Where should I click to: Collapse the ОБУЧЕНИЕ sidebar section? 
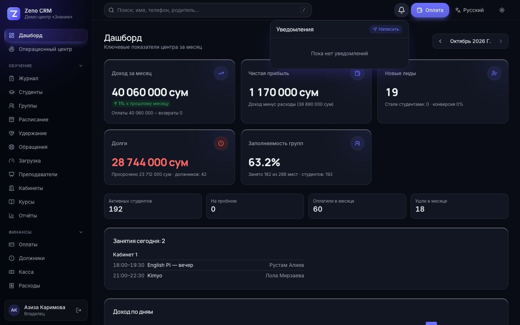(81, 66)
